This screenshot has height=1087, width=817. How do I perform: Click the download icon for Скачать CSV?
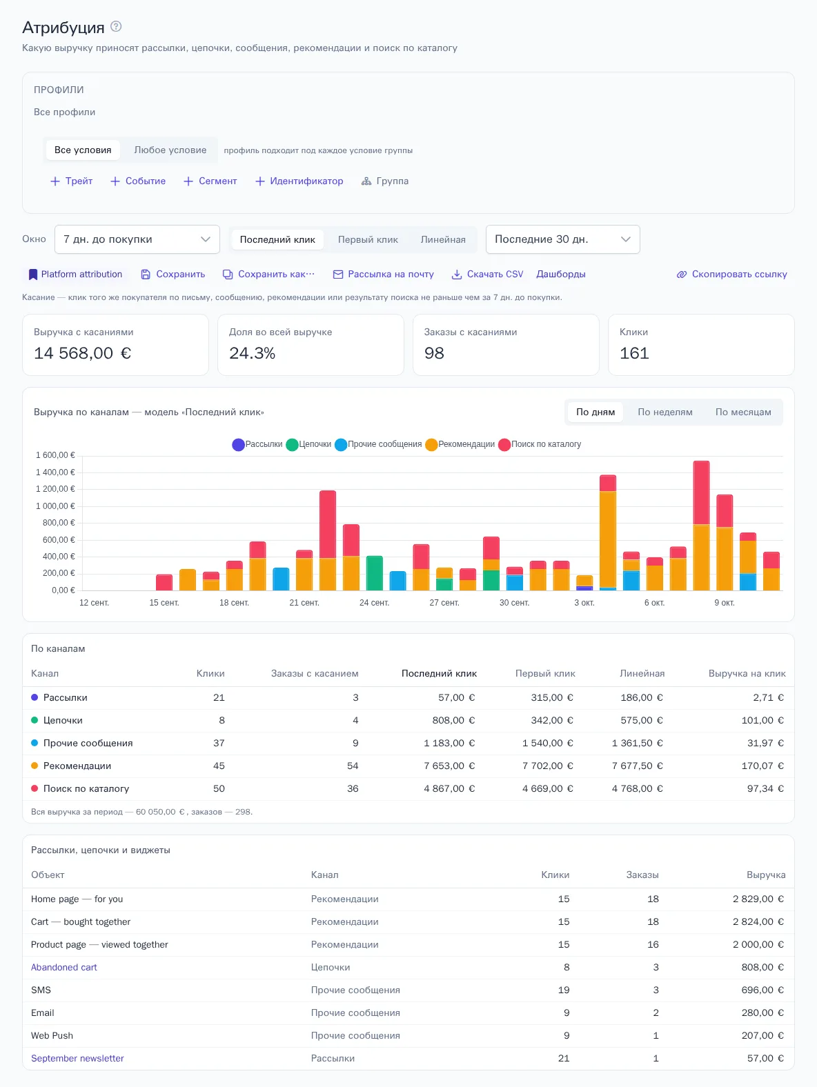457,275
